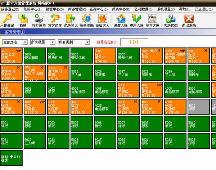Open 客房状态 room status icon

(x=171, y=21)
